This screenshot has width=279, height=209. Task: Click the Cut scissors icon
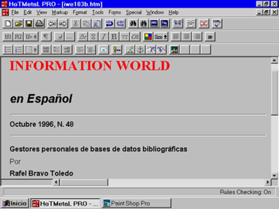point(76,24)
